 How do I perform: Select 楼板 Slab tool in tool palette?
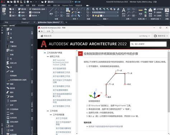pyautogui.click(x=10, y=84)
